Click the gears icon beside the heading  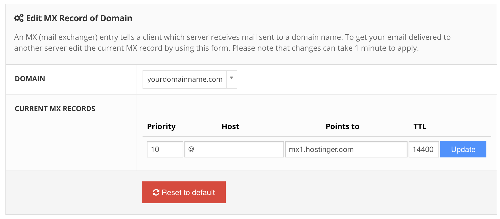19,18
